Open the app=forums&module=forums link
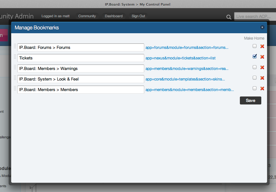The height and width of the screenshot is (192, 276). [x=187, y=48]
